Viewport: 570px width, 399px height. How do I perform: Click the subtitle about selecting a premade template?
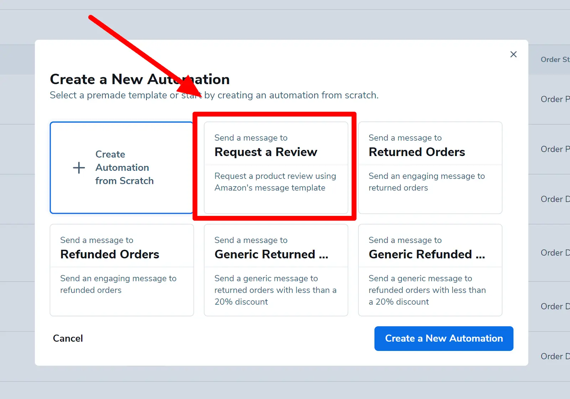(214, 95)
